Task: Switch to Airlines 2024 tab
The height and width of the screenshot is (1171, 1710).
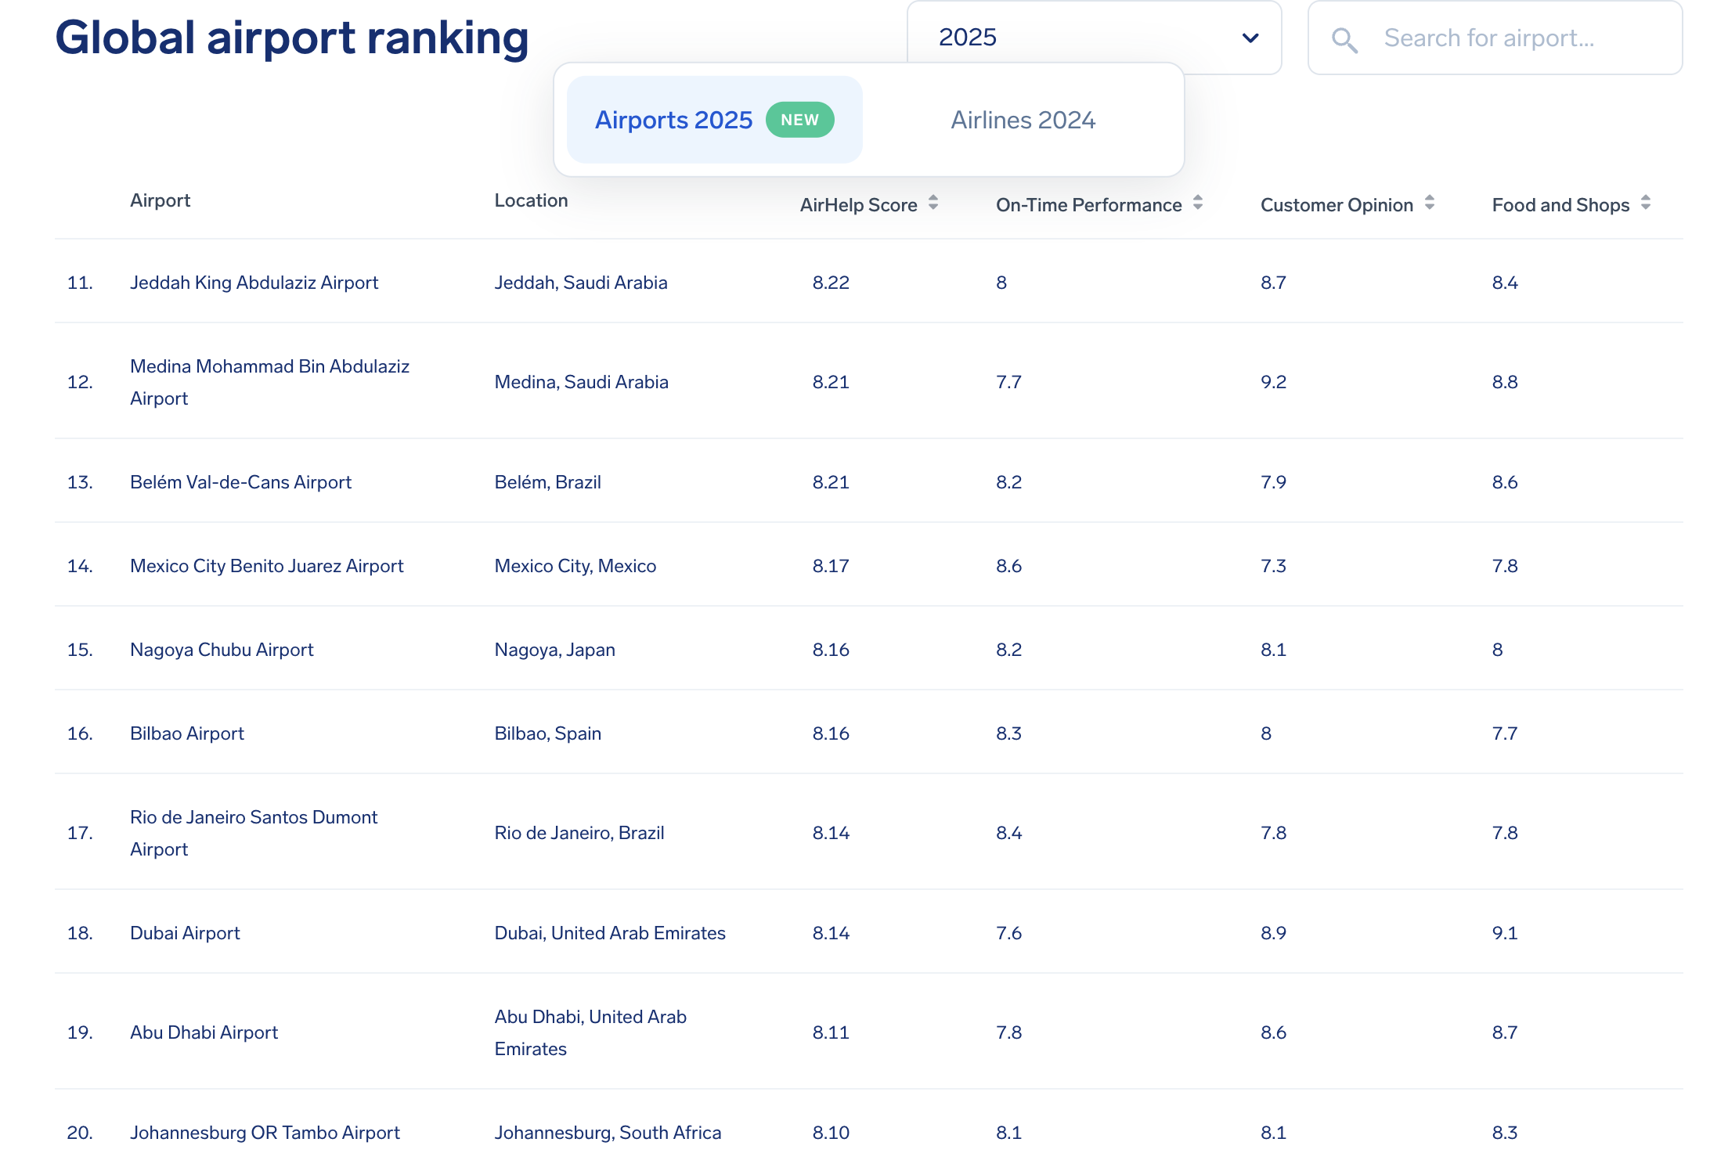Action: (x=1023, y=120)
